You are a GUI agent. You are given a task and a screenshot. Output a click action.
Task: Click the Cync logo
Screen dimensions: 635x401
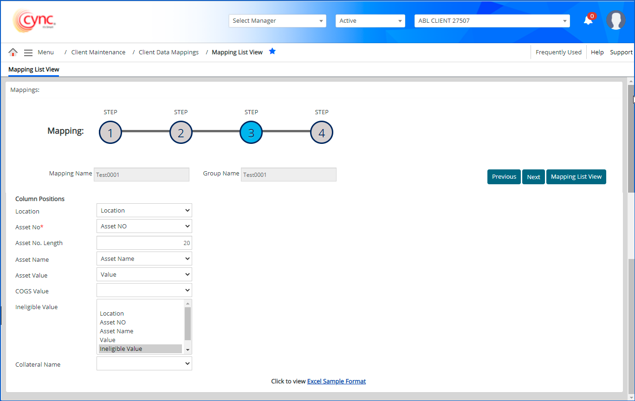[x=35, y=21]
